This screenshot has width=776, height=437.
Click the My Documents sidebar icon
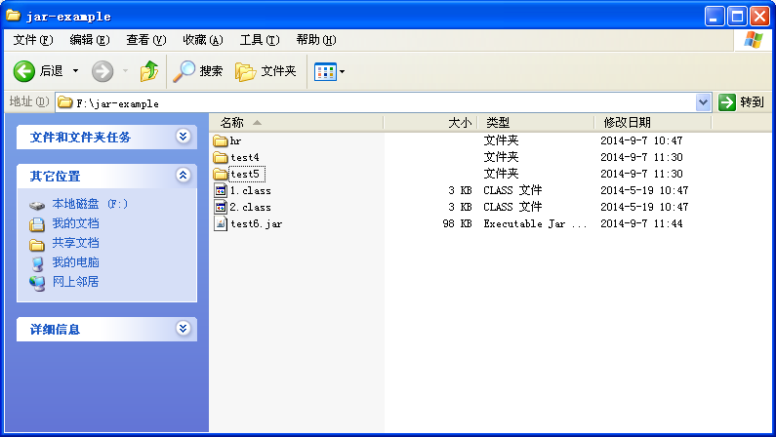coord(37,224)
